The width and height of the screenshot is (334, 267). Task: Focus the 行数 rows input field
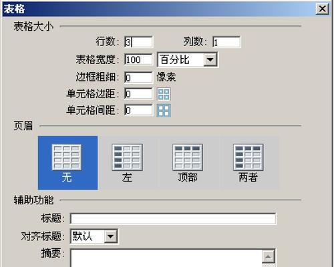click(x=138, y=42)
